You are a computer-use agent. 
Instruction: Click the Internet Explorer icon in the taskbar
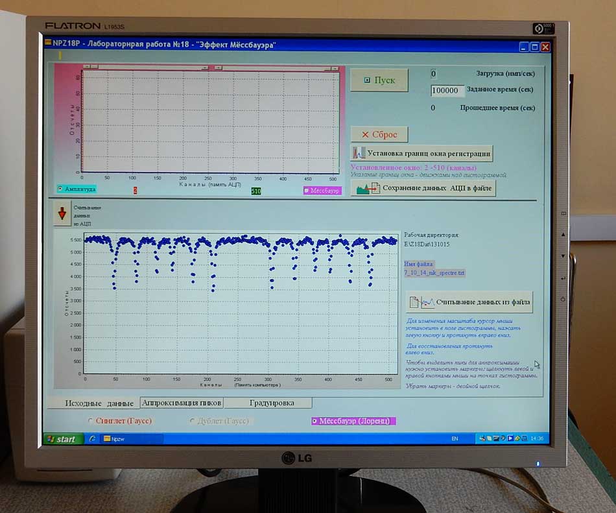point(92,439)
